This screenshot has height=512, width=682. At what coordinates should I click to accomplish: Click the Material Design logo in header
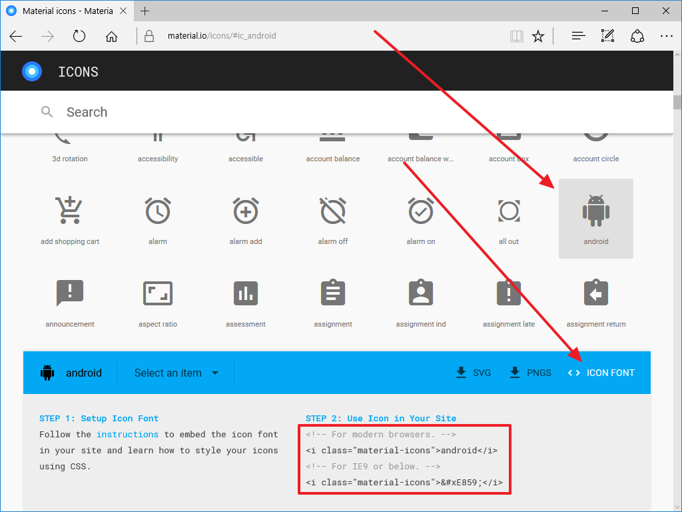pos(32,71)
